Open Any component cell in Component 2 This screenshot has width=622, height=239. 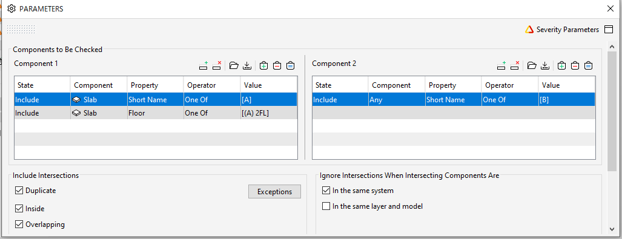pos(397,99)
